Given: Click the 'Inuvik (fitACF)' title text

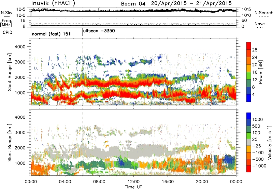Looking at the screenshot, I should click(53, 3).
